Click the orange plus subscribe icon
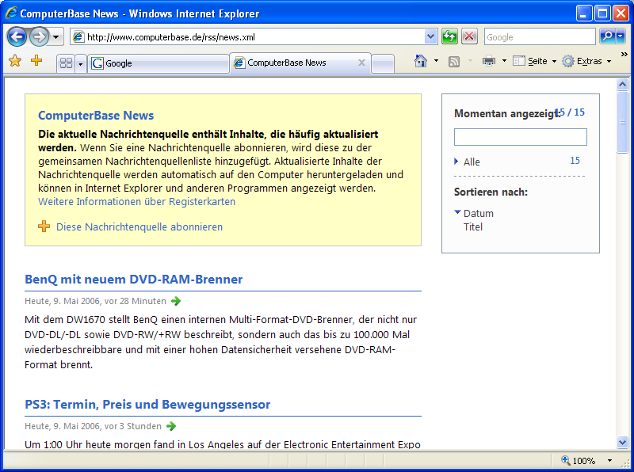634x472 pixels. click(44, 226)
